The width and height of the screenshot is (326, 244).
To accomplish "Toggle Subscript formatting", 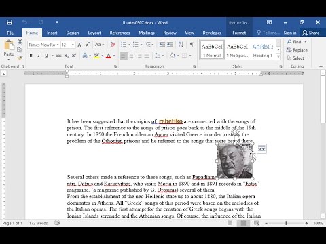I will pos(66,56).
